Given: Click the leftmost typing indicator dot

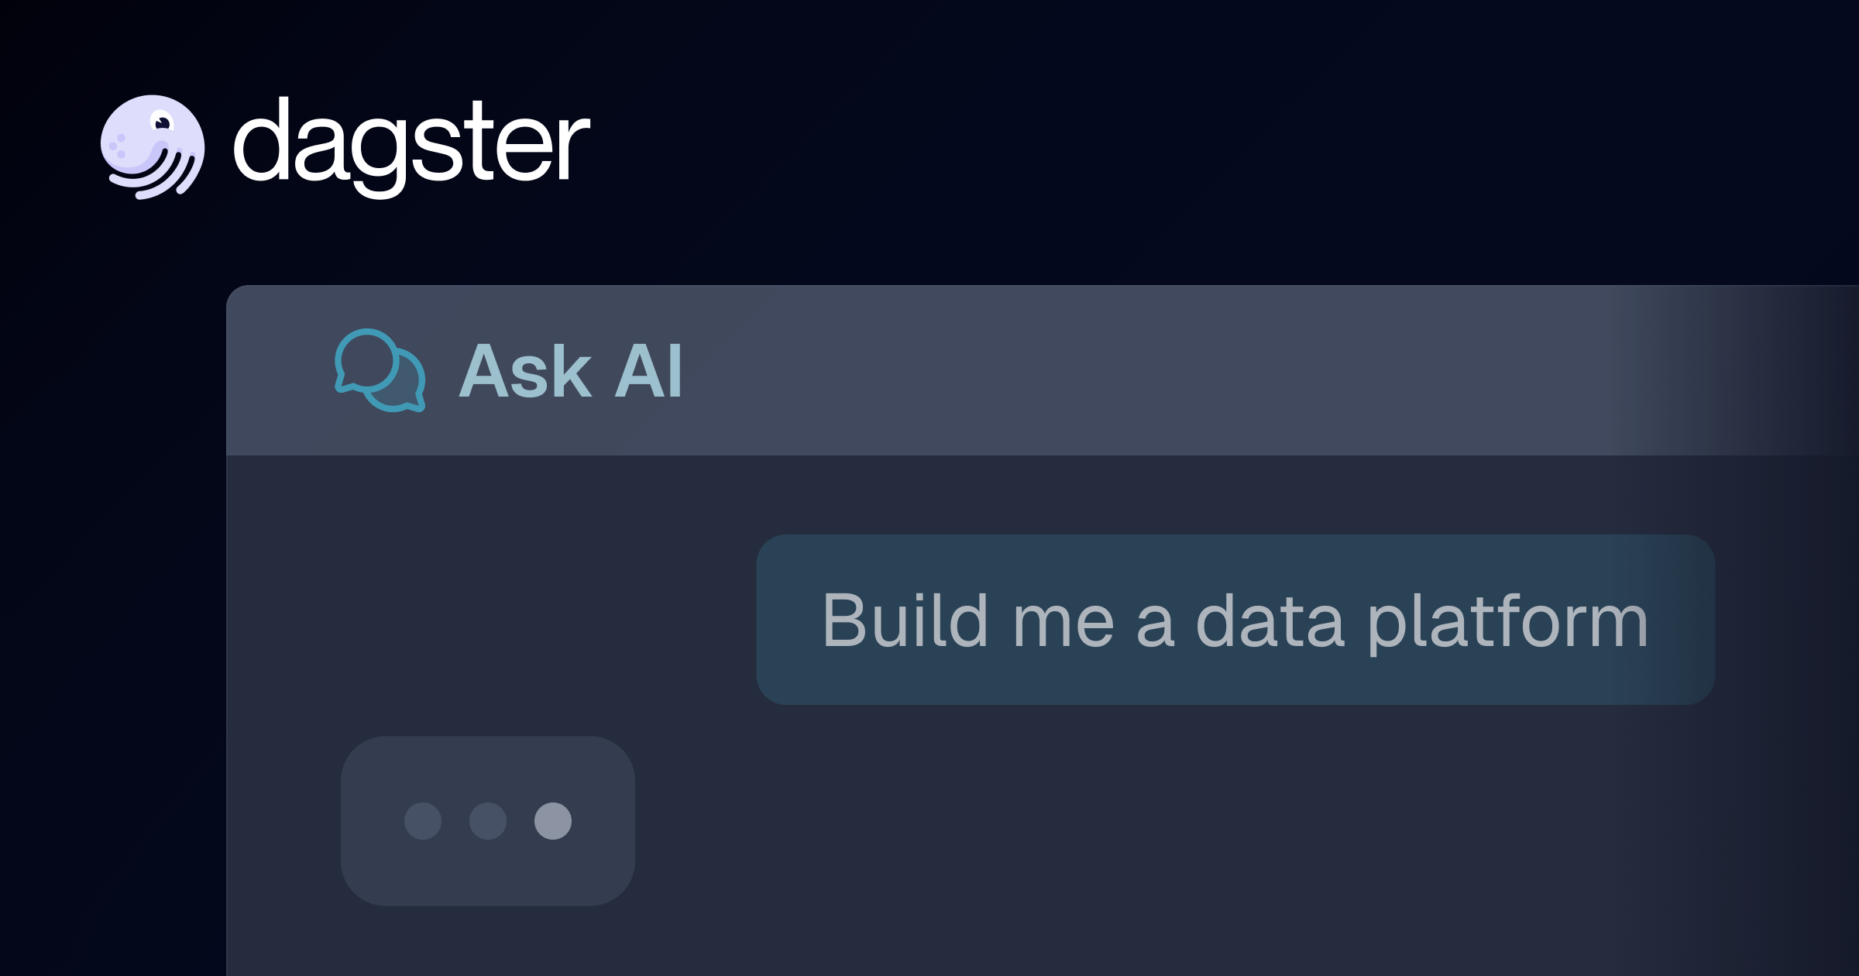Looking at the screenshot, I should [423, 821].
